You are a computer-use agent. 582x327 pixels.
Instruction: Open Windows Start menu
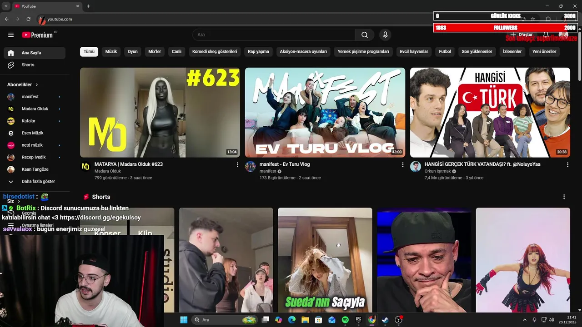click(184, 320)
